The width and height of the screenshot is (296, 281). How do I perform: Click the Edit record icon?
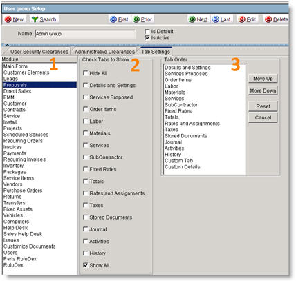click(241, 19)
